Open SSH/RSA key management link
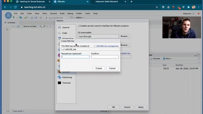This screenshot has height=114, width=203. (x=108, y=46)
